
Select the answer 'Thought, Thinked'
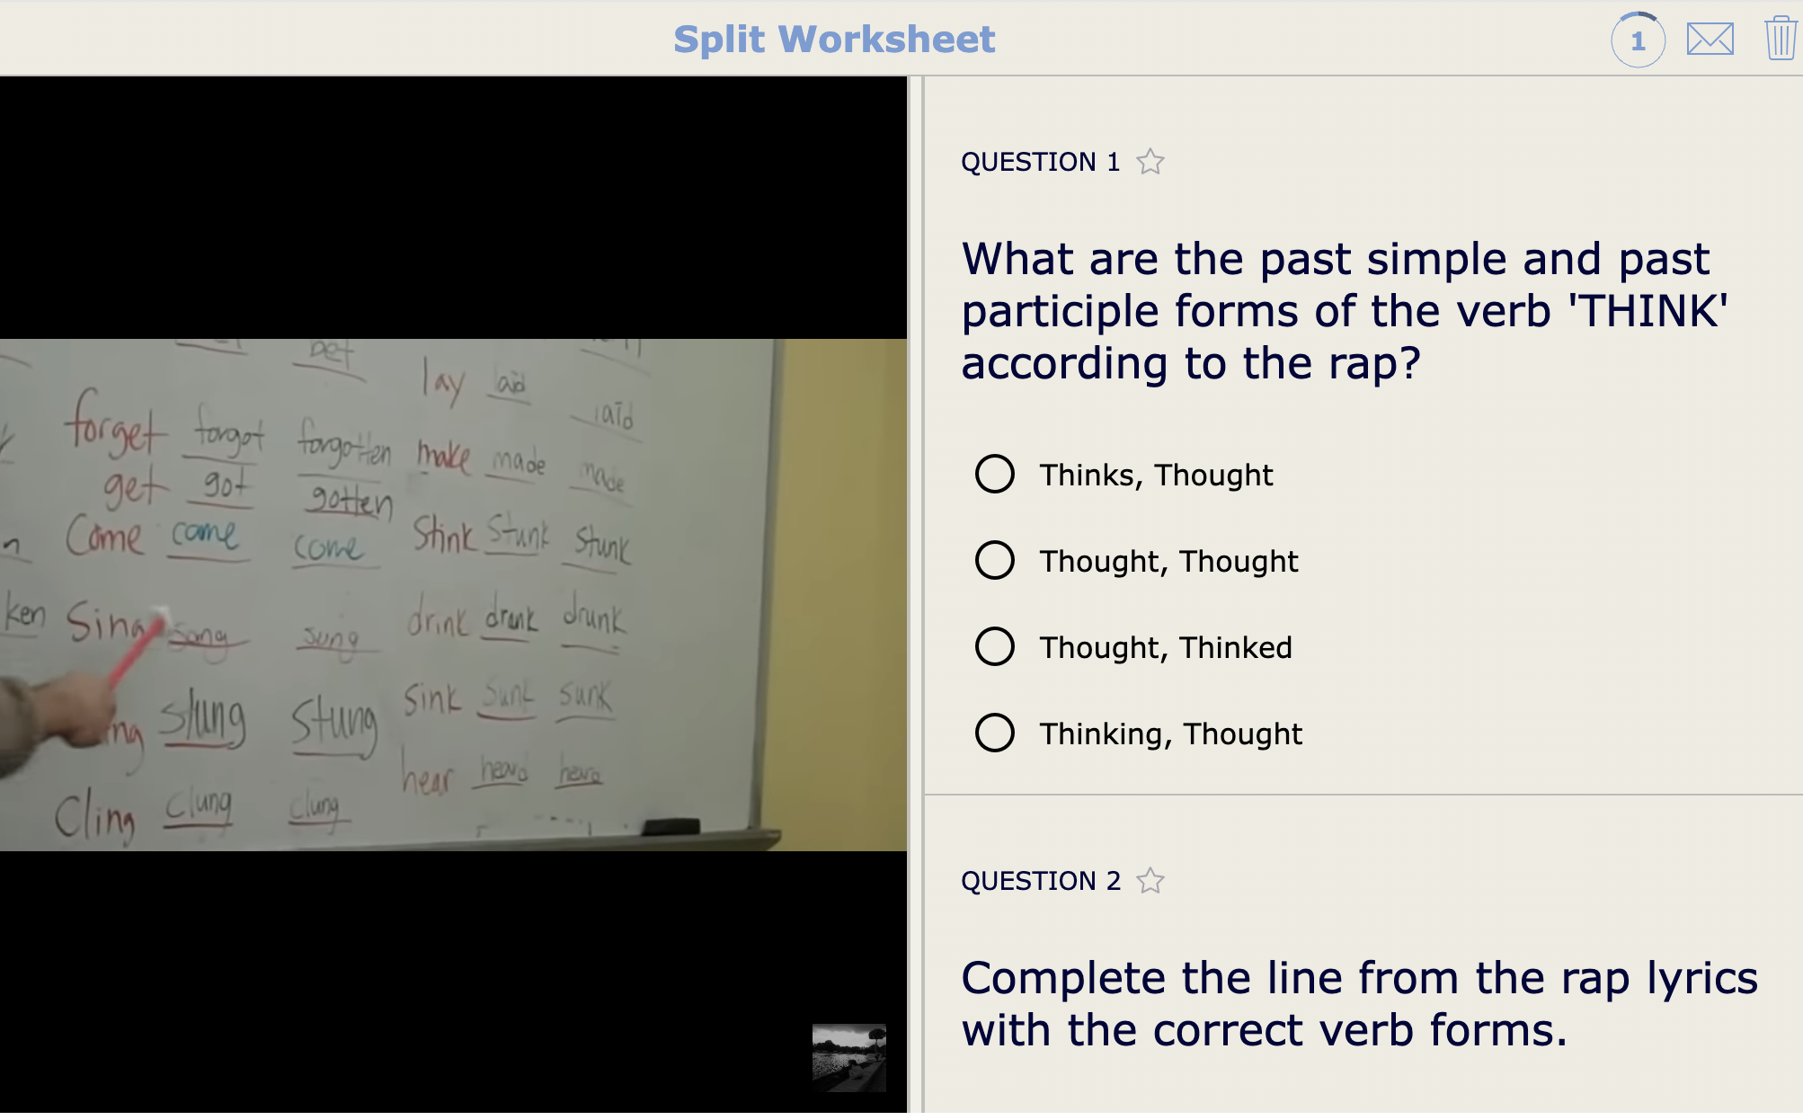point(996,646)
